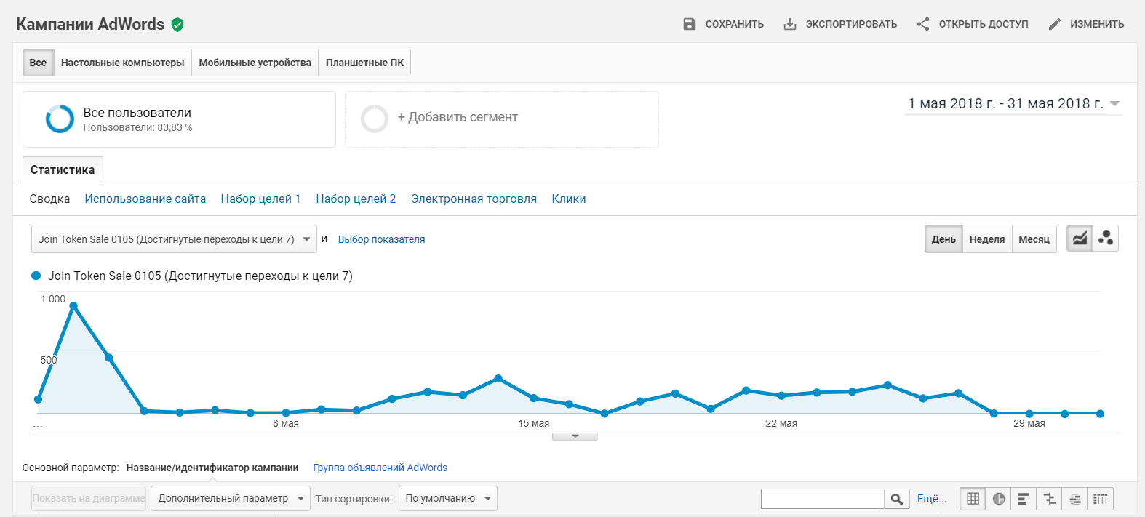Filter by Планшетные ПК
Image resolution: width=1145 pixels, height=517 pixels.
[364, 63]
